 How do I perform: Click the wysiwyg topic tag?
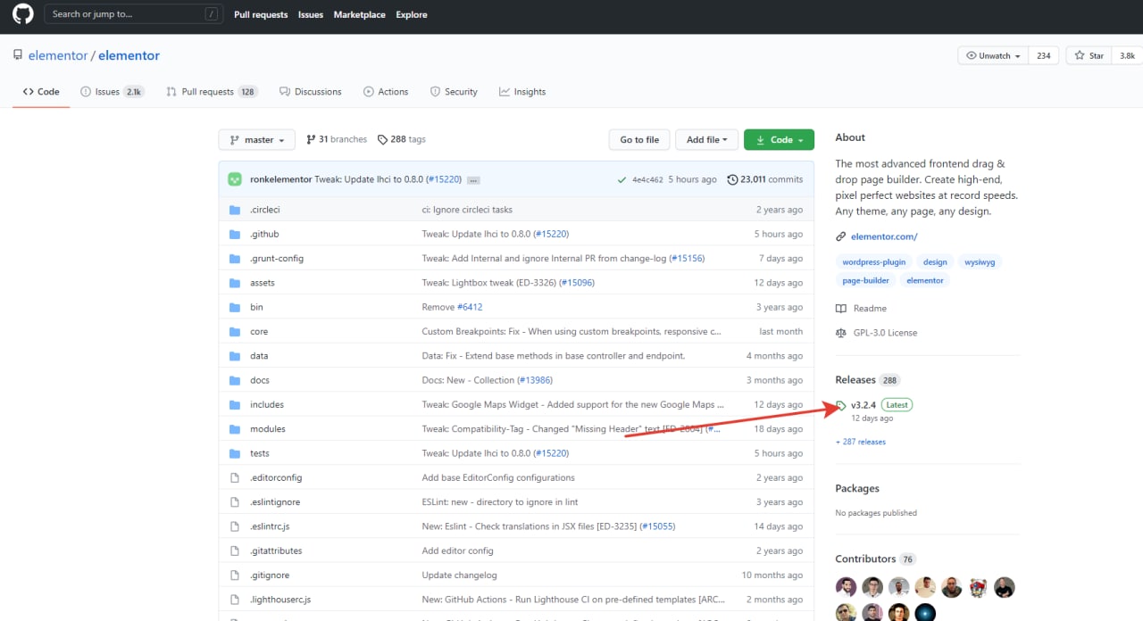tap(980, 262)
